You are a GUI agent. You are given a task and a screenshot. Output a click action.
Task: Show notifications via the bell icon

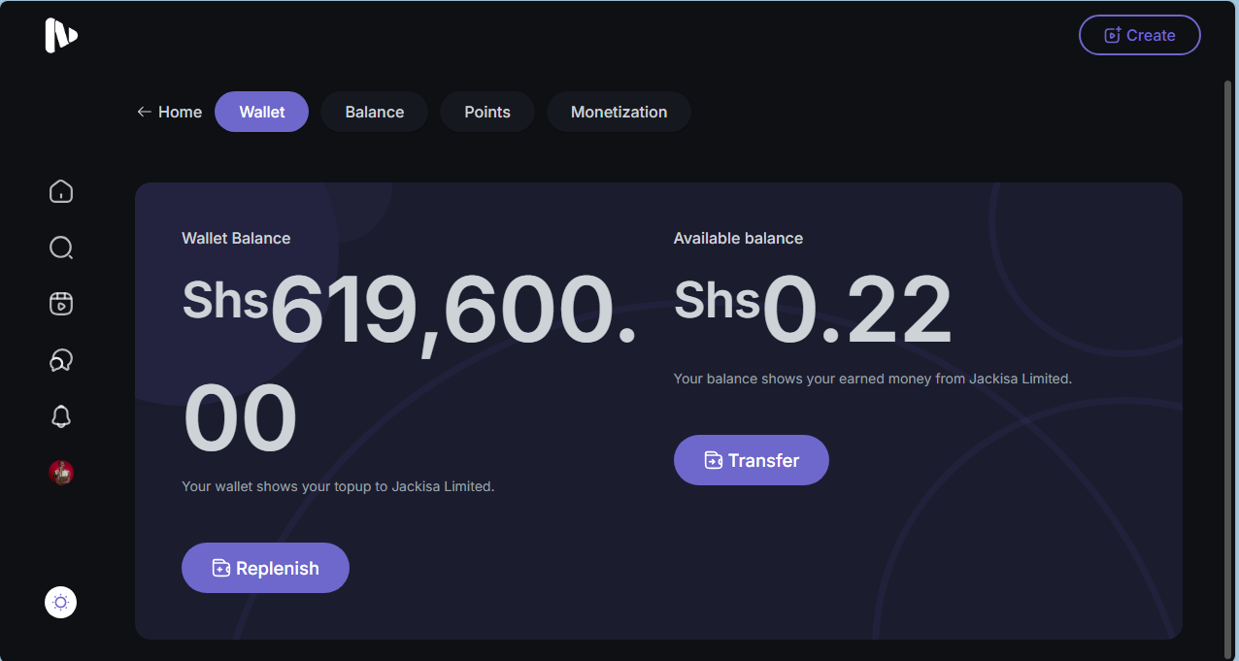coord(61,416)
